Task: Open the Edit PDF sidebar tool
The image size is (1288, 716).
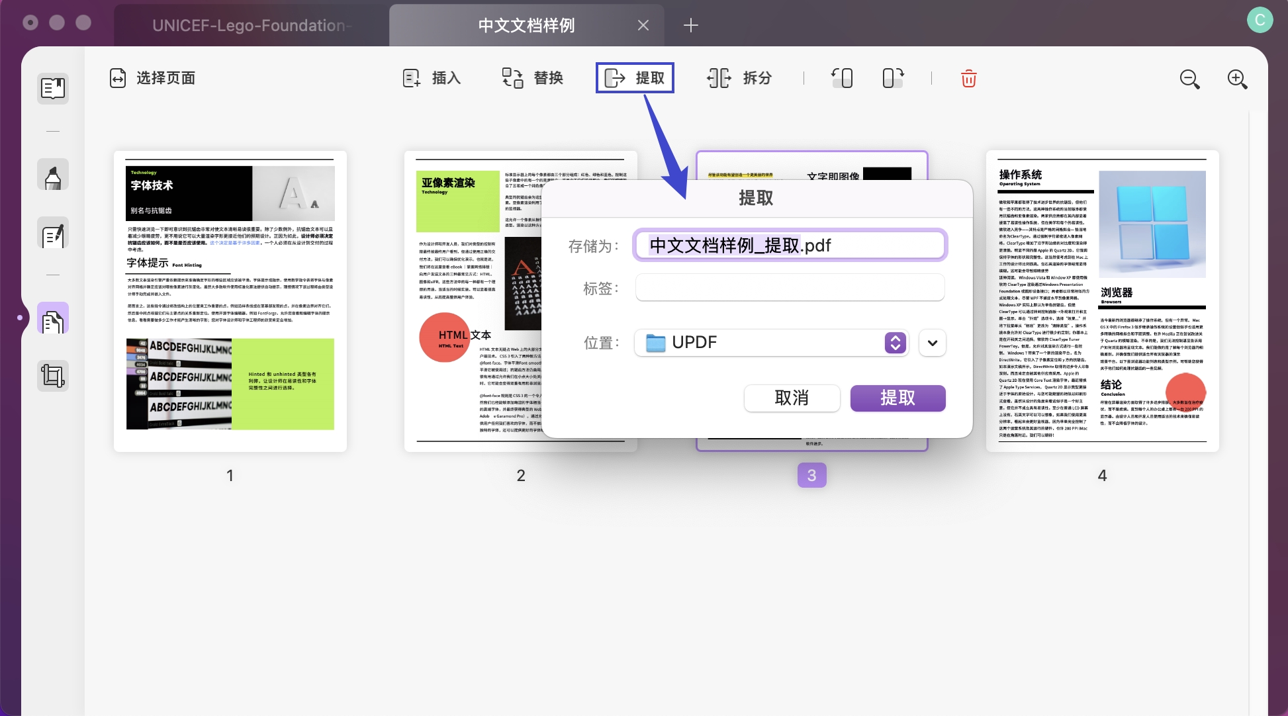Action: pyautogui.click(x=53, y=234)
